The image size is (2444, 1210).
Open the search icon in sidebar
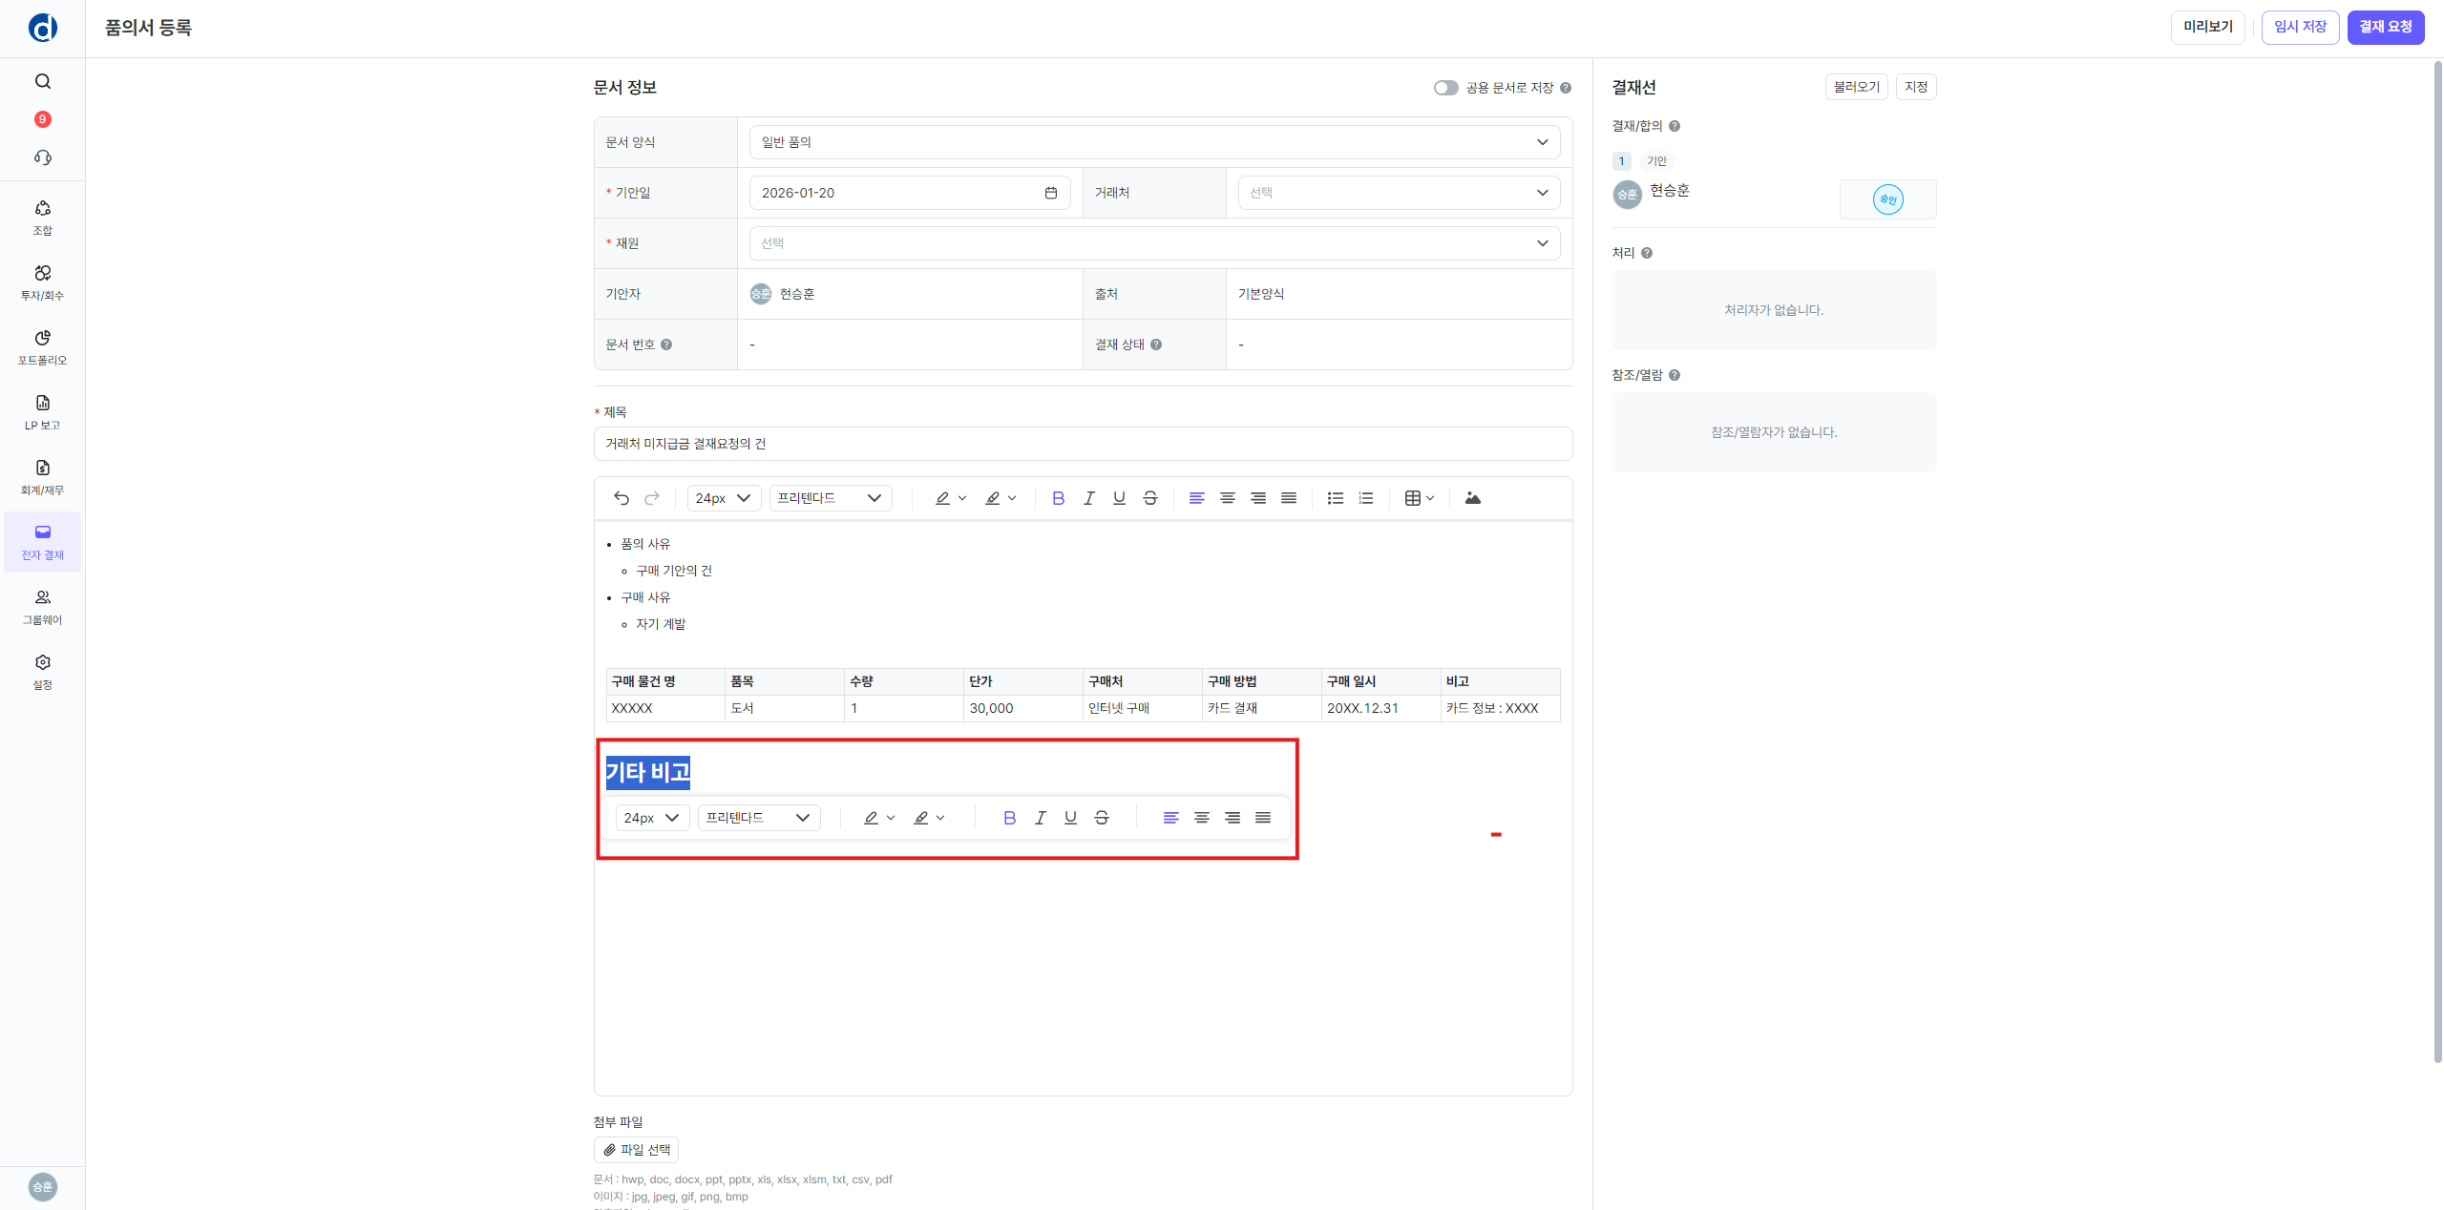click(x=43, y=81)
